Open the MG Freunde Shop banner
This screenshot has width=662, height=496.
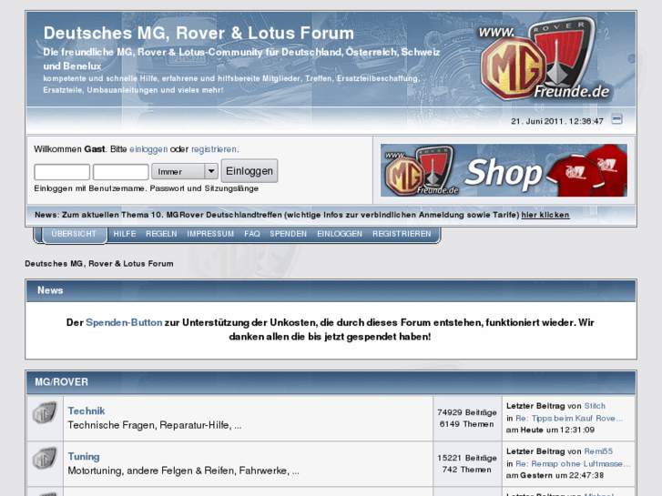click(504, 170)
